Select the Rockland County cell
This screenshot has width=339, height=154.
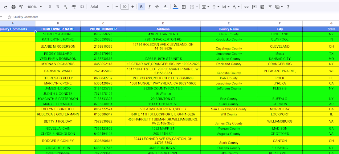(x=229, y=64)
